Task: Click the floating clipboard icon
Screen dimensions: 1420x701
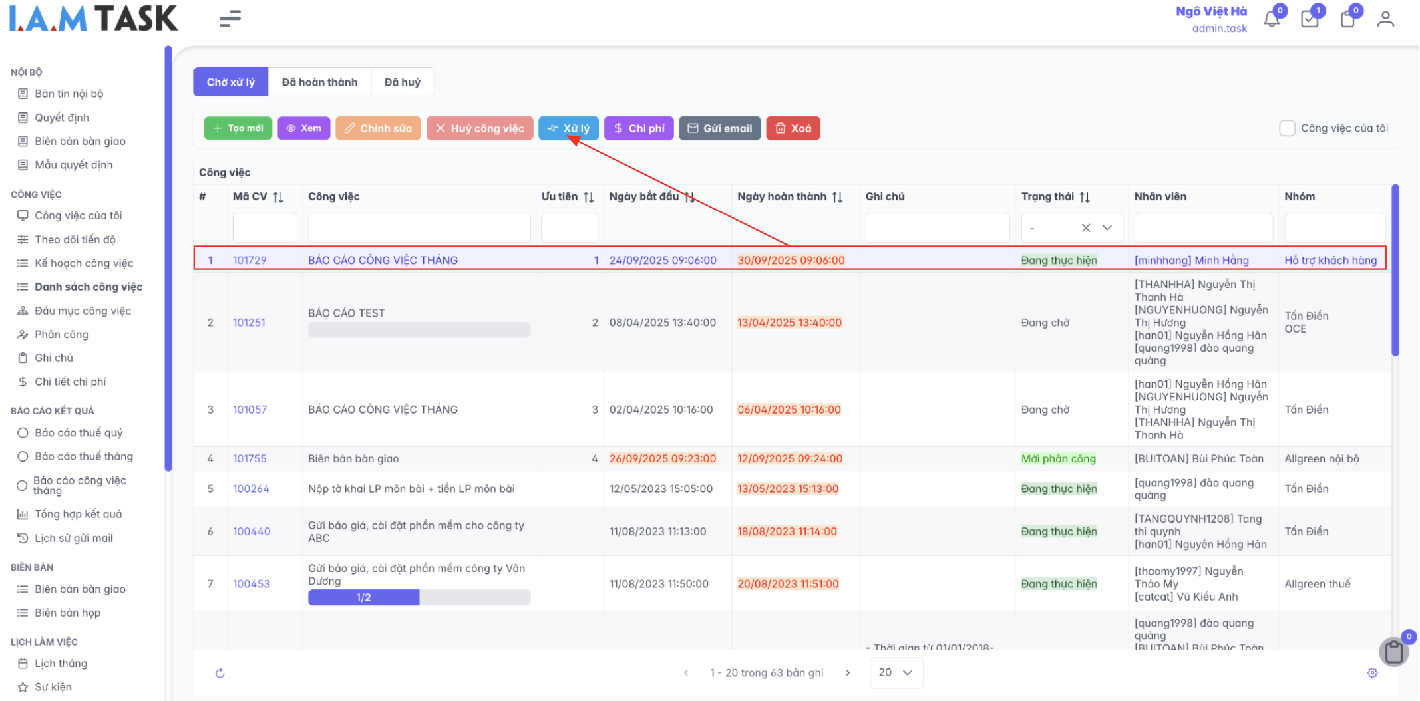Action: tap(1393, 652)
